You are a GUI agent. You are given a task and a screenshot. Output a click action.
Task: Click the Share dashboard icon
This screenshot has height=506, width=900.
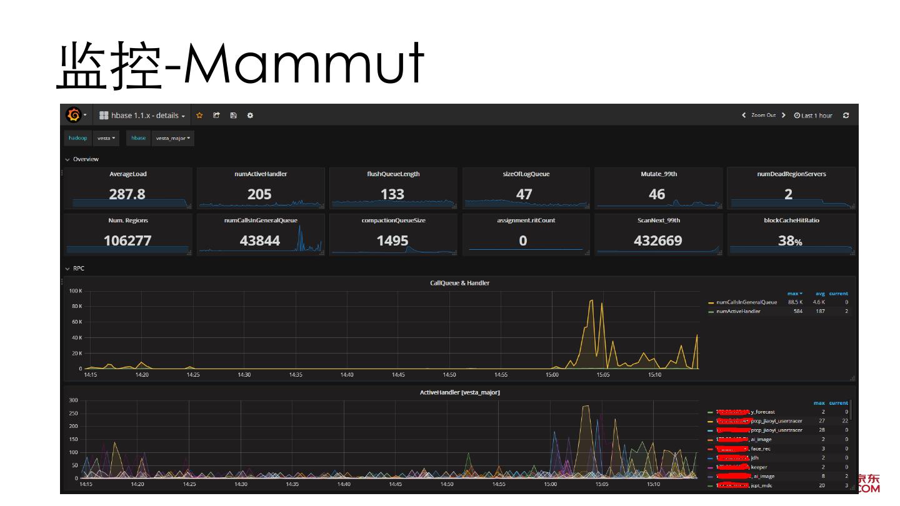(216, 116)
